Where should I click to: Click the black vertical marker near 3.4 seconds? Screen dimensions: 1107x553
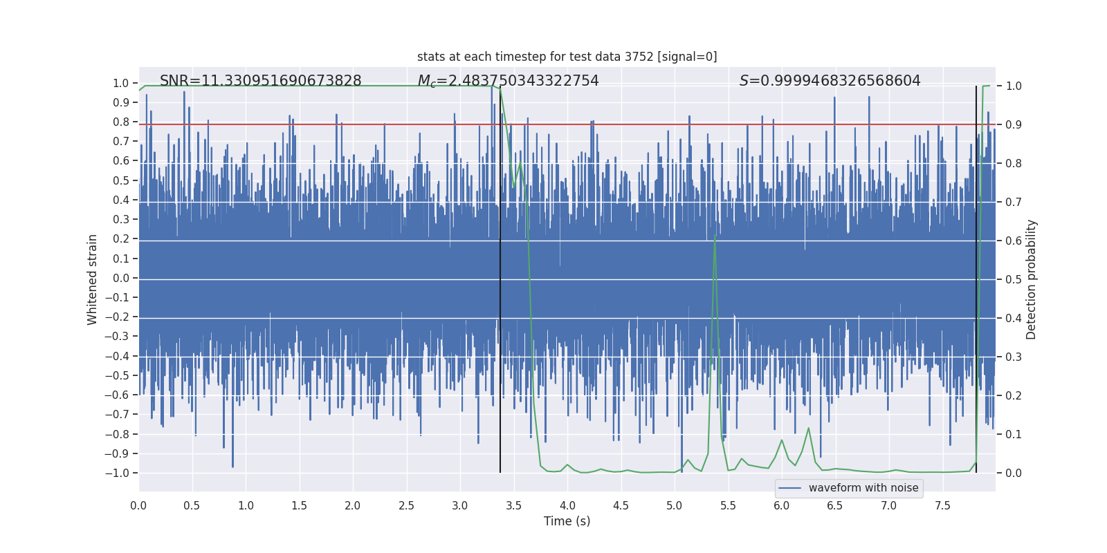tap(500, 279)
